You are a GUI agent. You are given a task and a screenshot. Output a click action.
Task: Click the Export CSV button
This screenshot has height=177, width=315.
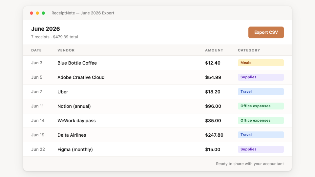[266, 32]
